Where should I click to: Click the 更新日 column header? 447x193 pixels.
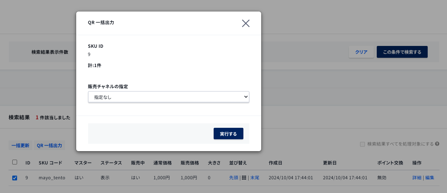[x=330, y=163]
